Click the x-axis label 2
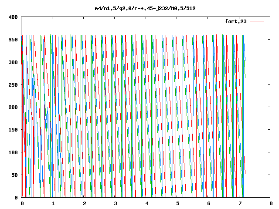This screenshot has width=279, height=209. click(84, 203)
